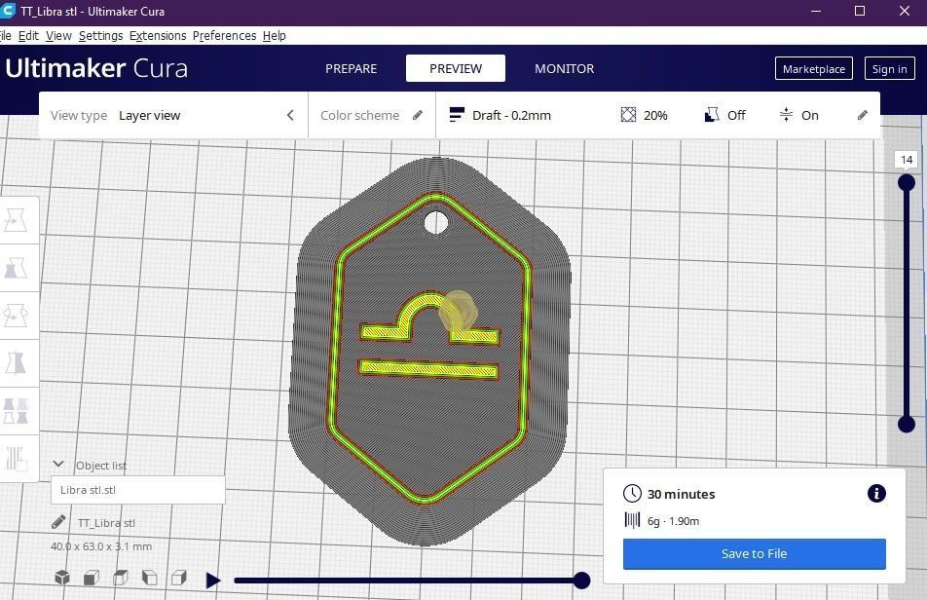927x600 pixels.
Task: Click the print info icon
Action: point(876,494)
